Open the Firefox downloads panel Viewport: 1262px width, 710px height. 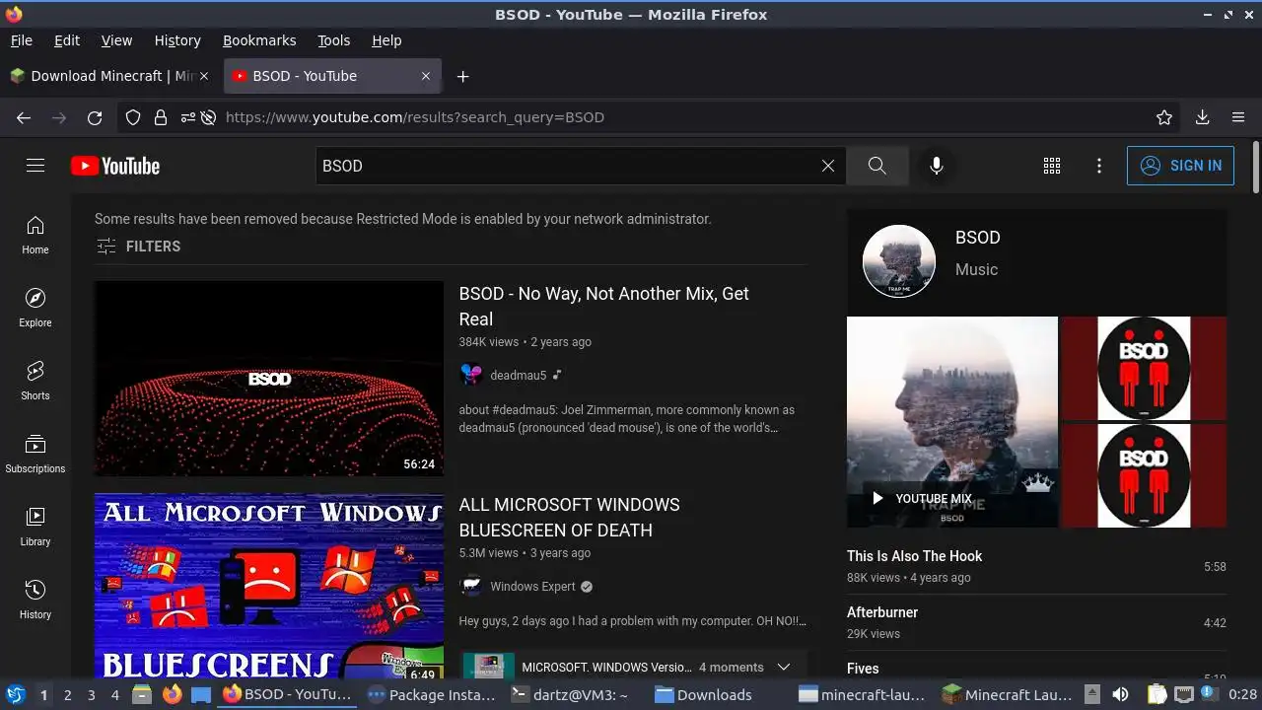click(1202, 117)
